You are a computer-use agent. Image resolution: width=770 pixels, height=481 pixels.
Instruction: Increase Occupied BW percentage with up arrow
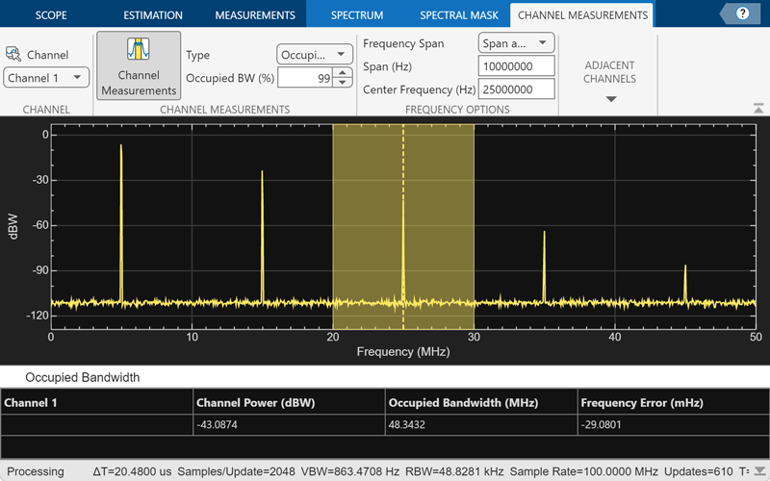click(343, 73)
